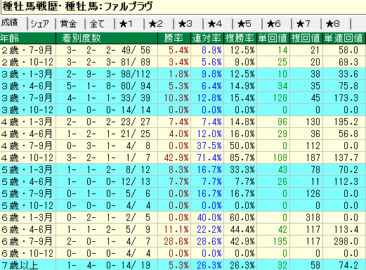This screenshot has height=270, width=366.
Task: Click the 連対率 column header
Action: click(x=207, y=38)
